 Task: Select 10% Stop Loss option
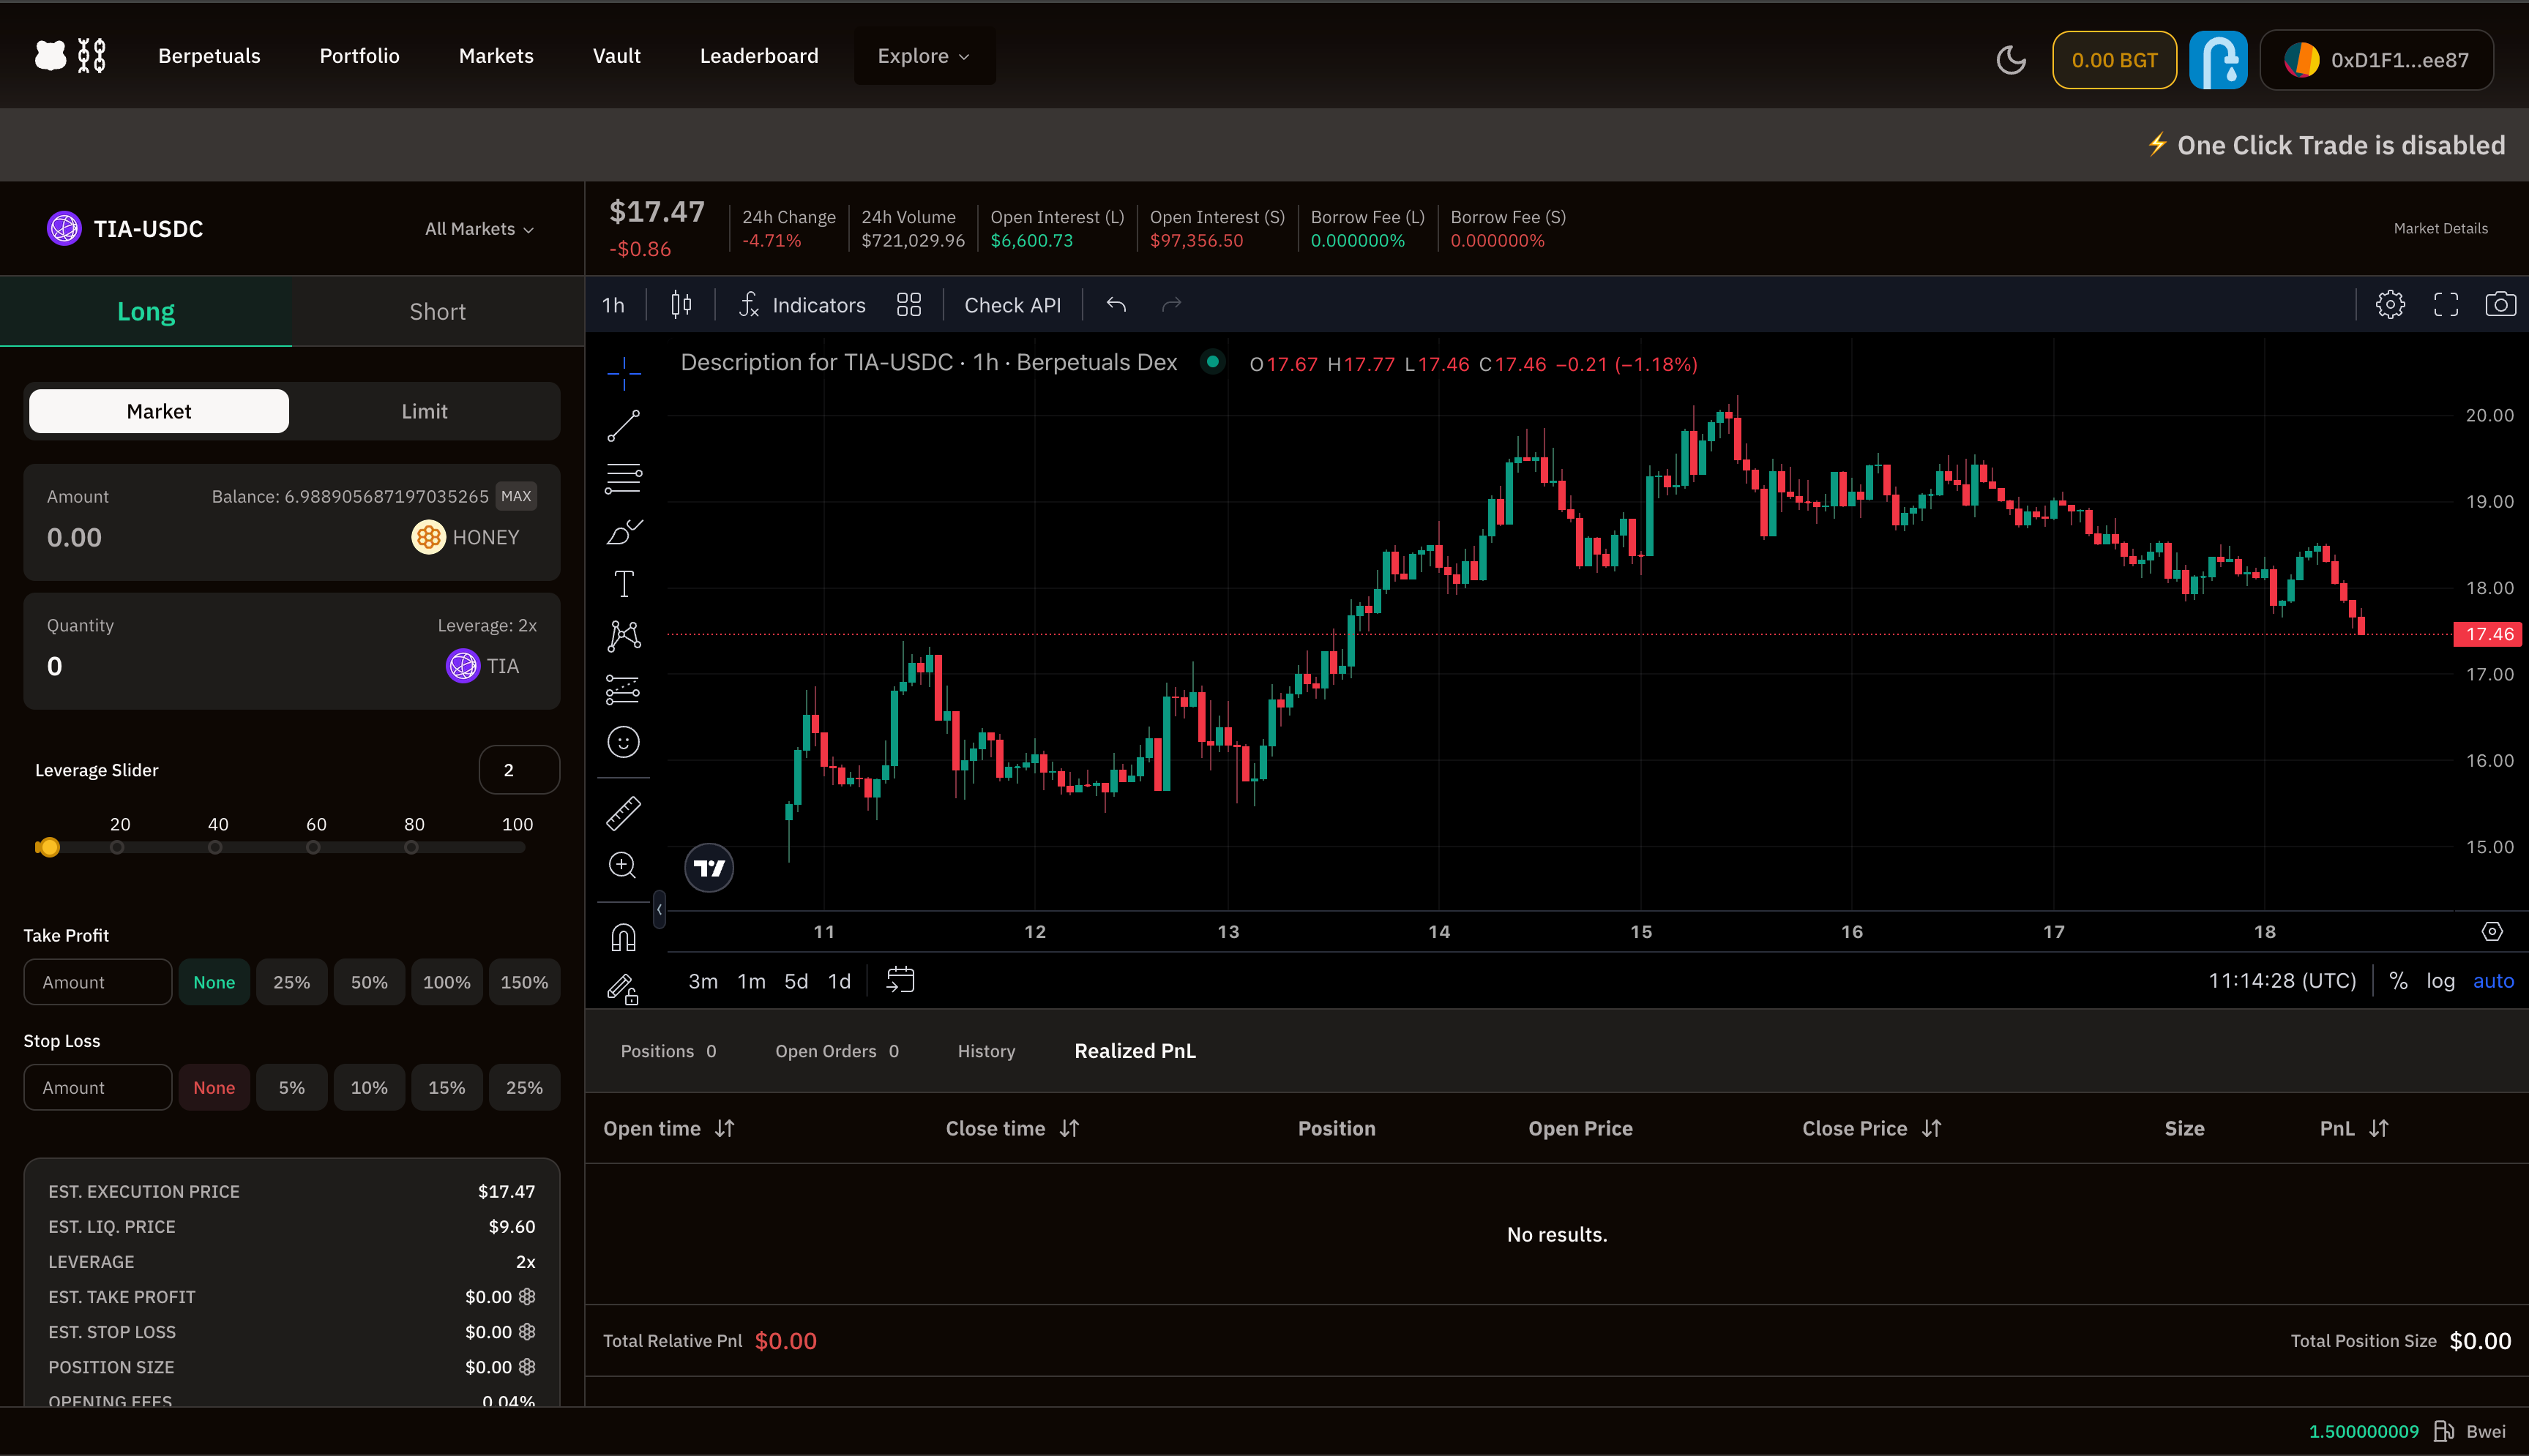369,1087
